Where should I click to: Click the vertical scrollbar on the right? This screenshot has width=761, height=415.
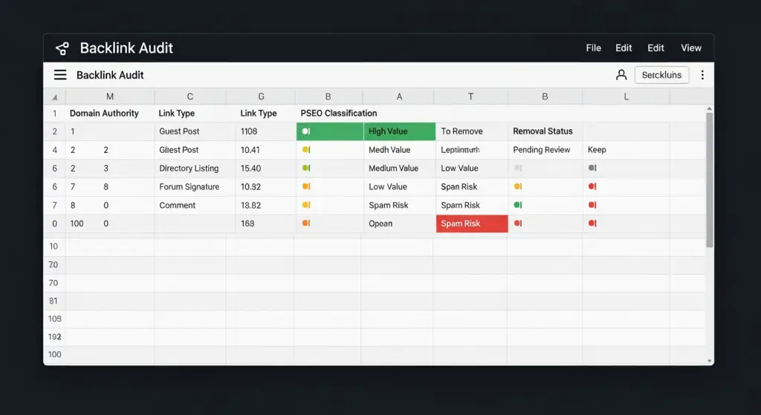tap(709, 178)
